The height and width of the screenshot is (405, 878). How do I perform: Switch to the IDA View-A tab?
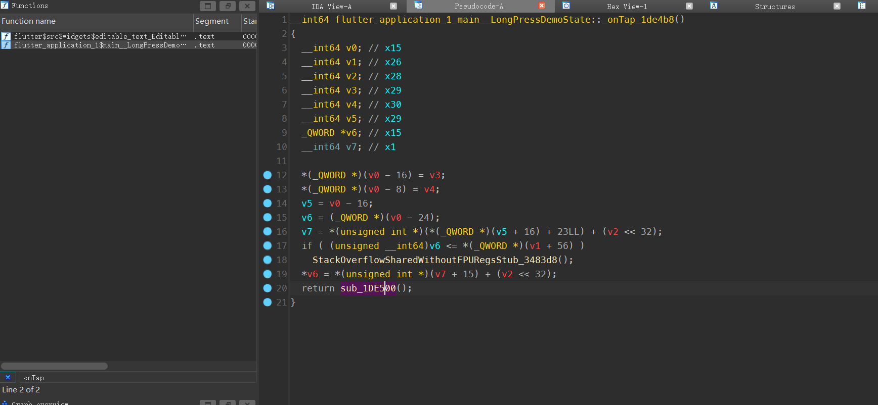point(331,7)
